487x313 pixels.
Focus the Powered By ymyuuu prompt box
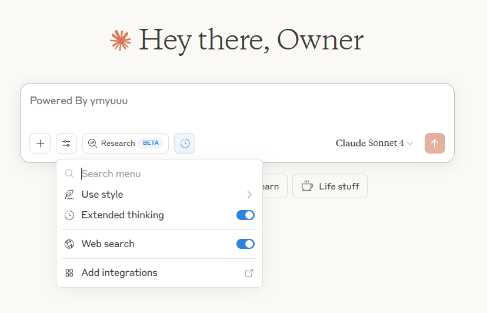click(237, 107)
